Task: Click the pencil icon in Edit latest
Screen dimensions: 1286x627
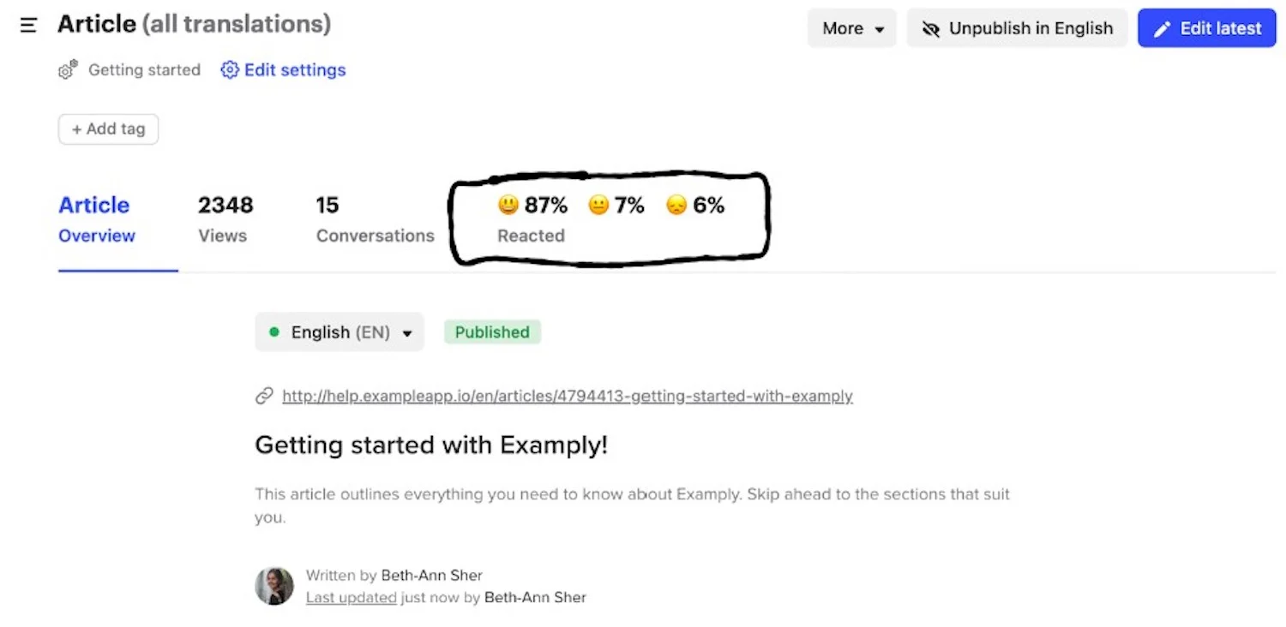Action: pyautogui.click(x=1162, y=29)
